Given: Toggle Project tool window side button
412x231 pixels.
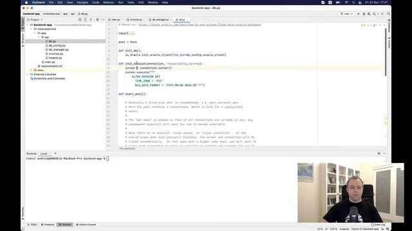Looking at the screenshot, I should (23, 24).
